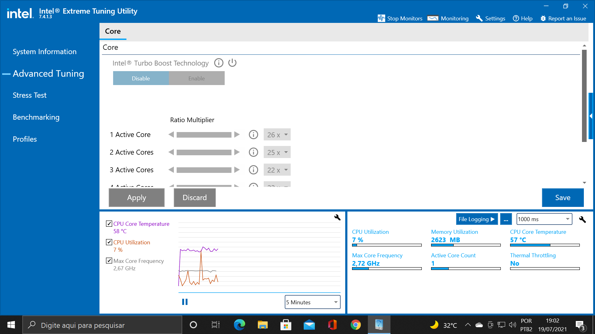Image resolution: width=595 pixels, height=334 pixels.
Task: Toggle CPU Utilization graph checkbox
Action: click(109, 242)
